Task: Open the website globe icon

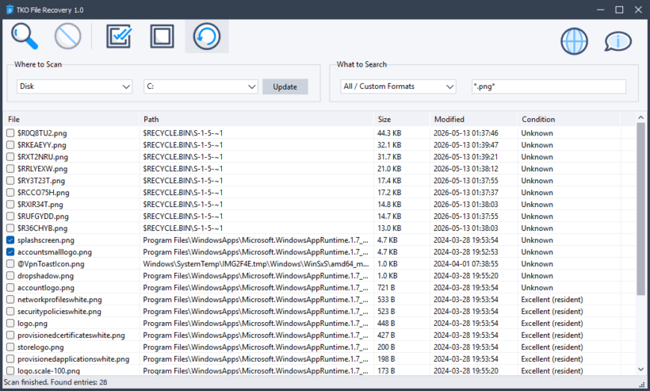Action: tap(574, 41)
